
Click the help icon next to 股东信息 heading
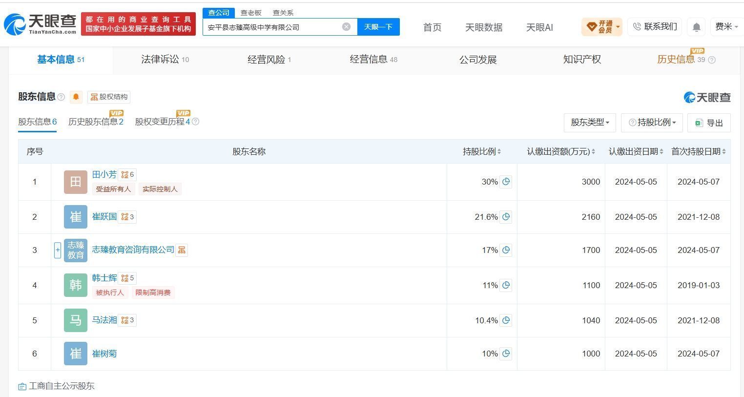coord(61,97)
